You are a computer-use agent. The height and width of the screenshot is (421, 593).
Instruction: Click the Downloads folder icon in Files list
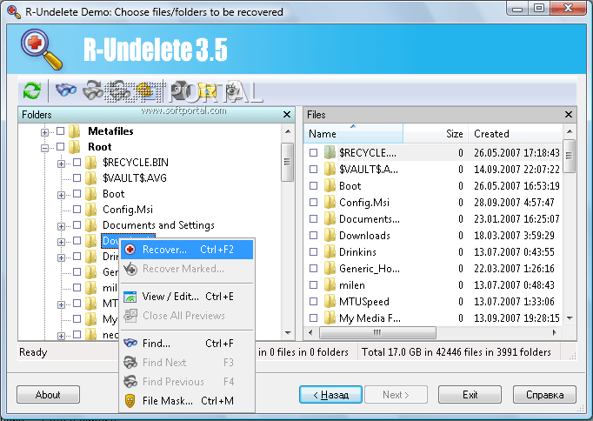330,235
